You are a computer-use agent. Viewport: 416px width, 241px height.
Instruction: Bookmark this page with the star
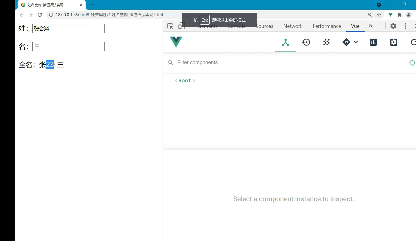tap(379, 15)
